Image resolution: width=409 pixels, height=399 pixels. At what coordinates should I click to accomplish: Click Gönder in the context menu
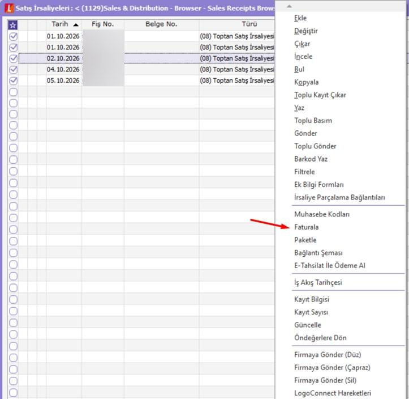[305, 133]
